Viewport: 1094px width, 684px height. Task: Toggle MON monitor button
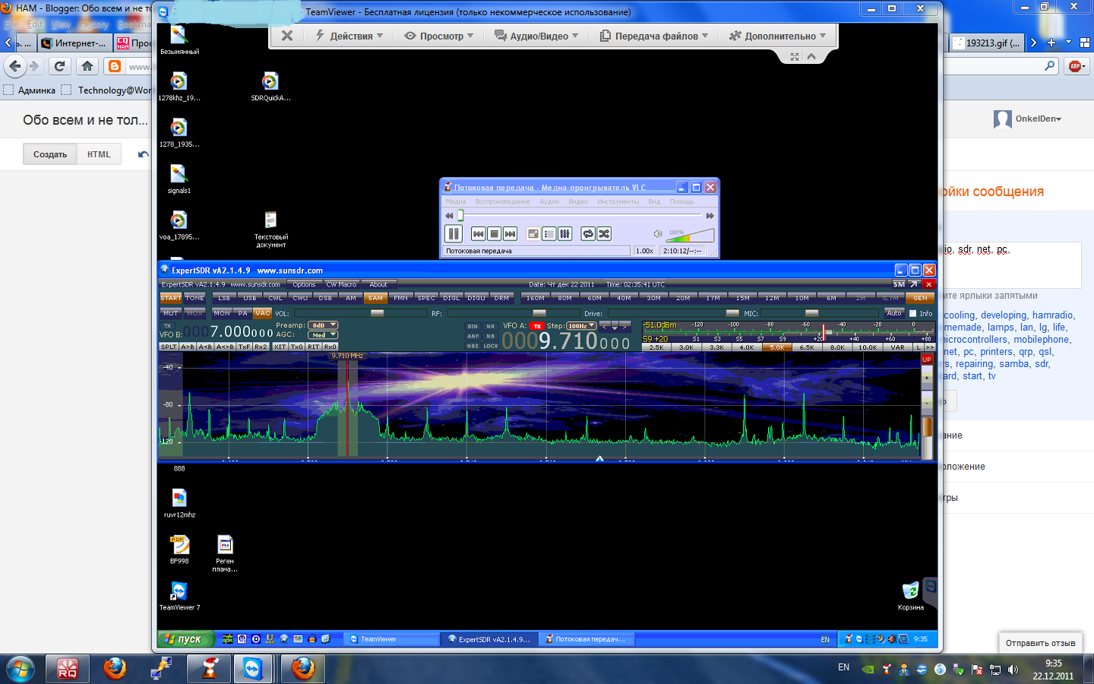pyautogui.click(x=222, y=313)
